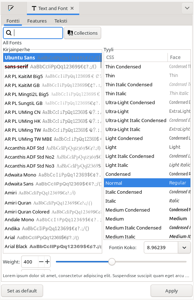Choose AR PL KaitiM Big5 font

(52, 76)
